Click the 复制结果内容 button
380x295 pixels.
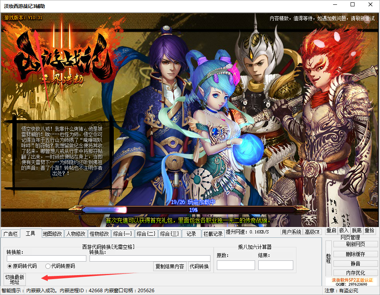click(x=170, y=266)
